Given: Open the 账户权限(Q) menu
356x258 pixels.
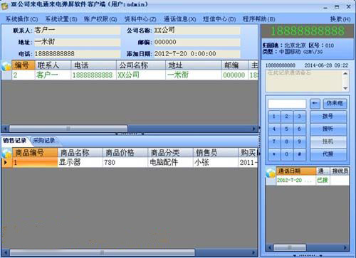Looking at the screenshot, I should (x=100, y=19).
